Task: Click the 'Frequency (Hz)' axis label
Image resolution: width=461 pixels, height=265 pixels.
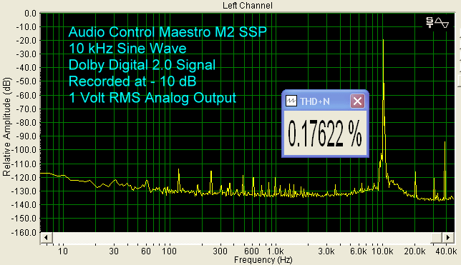Action: click(x=263, y=260)
